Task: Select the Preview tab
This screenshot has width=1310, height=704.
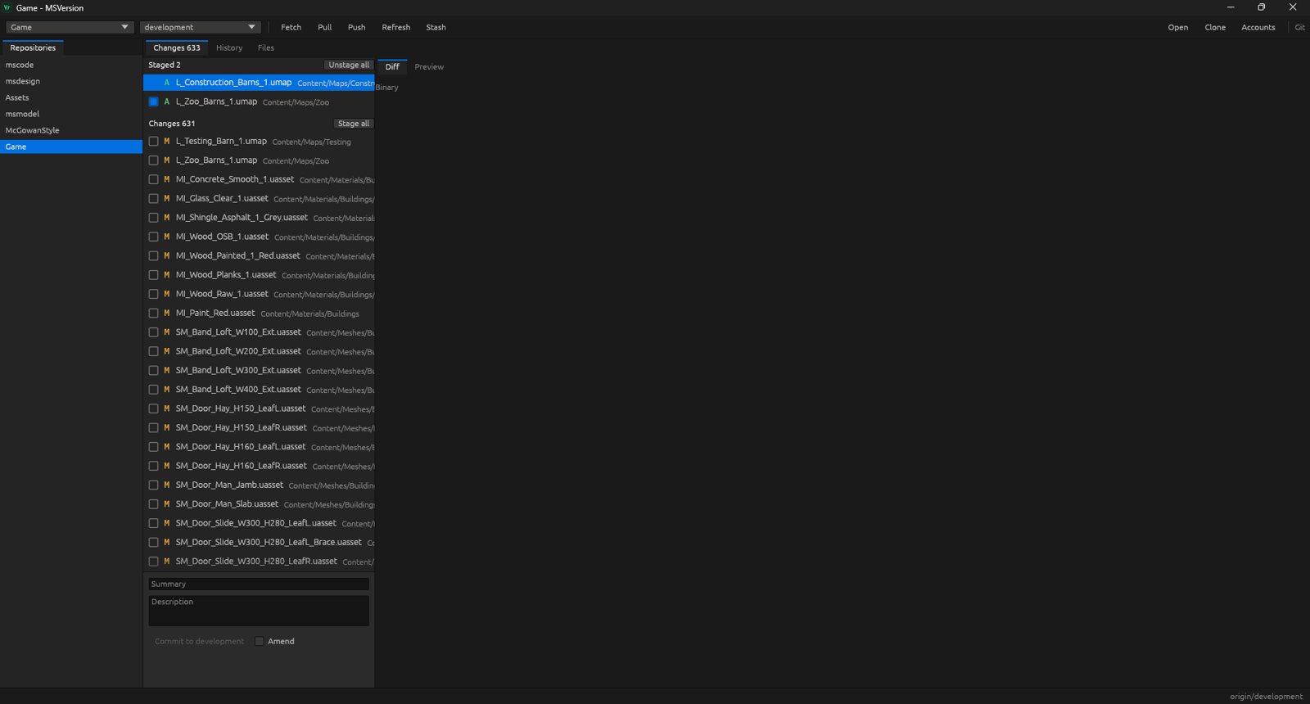Action: click(x=429, y=66)
